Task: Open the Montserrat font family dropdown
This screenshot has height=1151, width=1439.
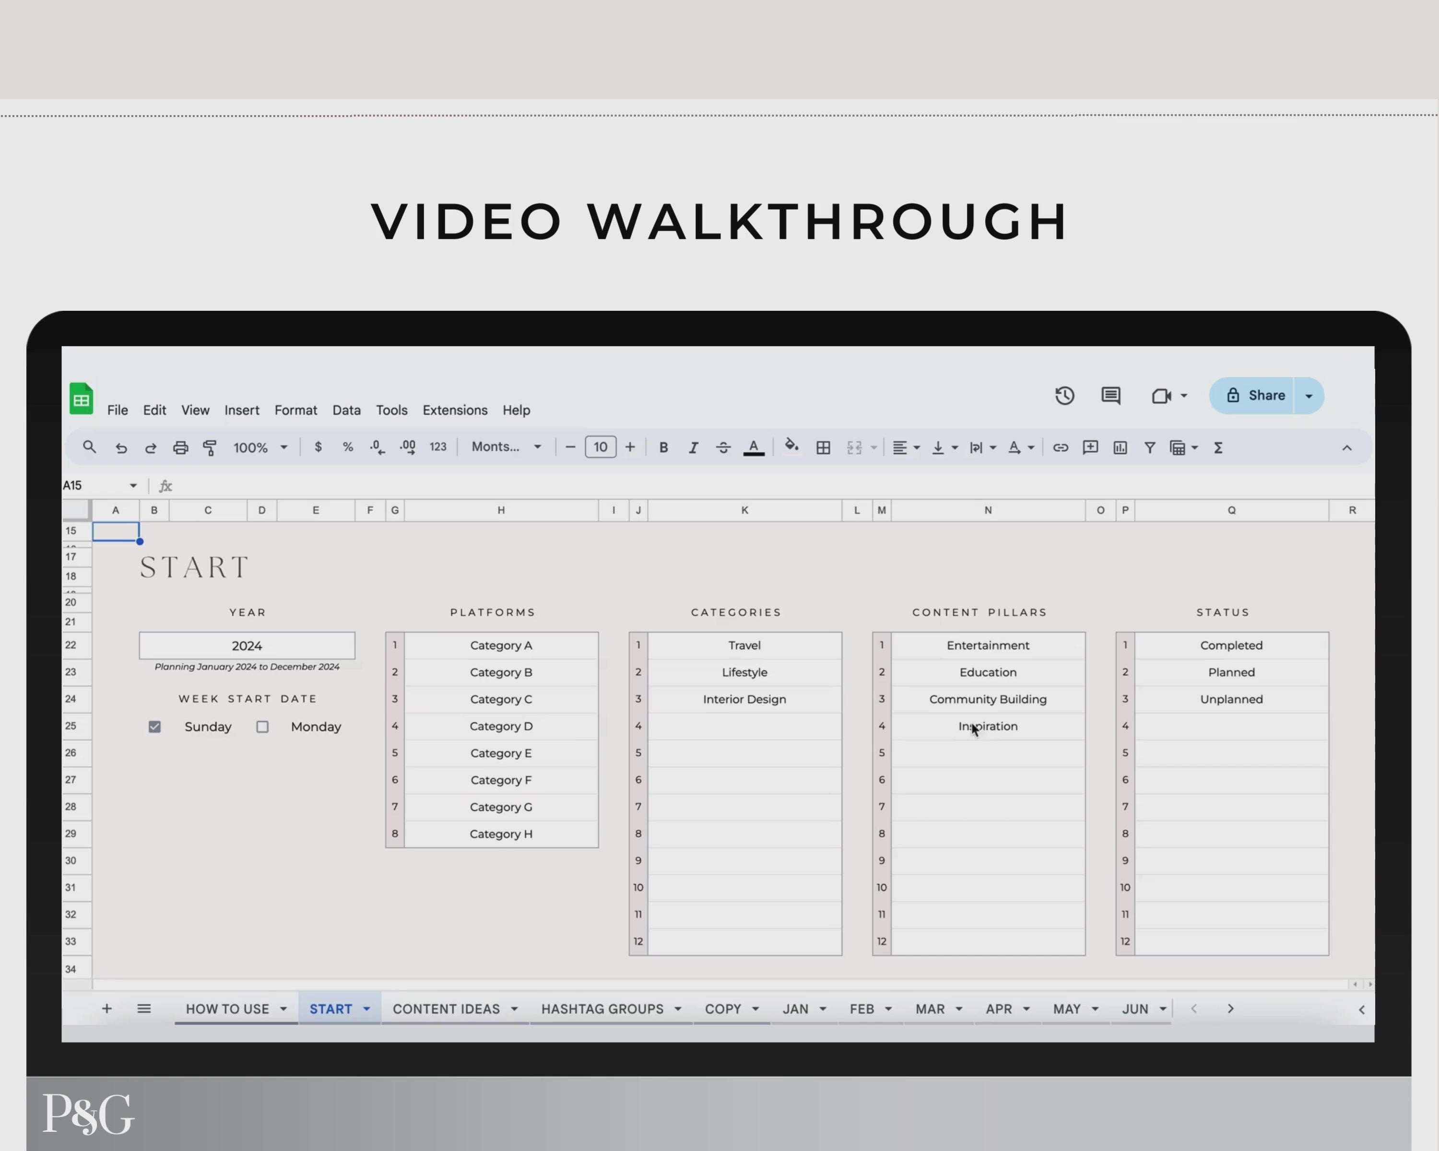Action: tap(506, 447)
